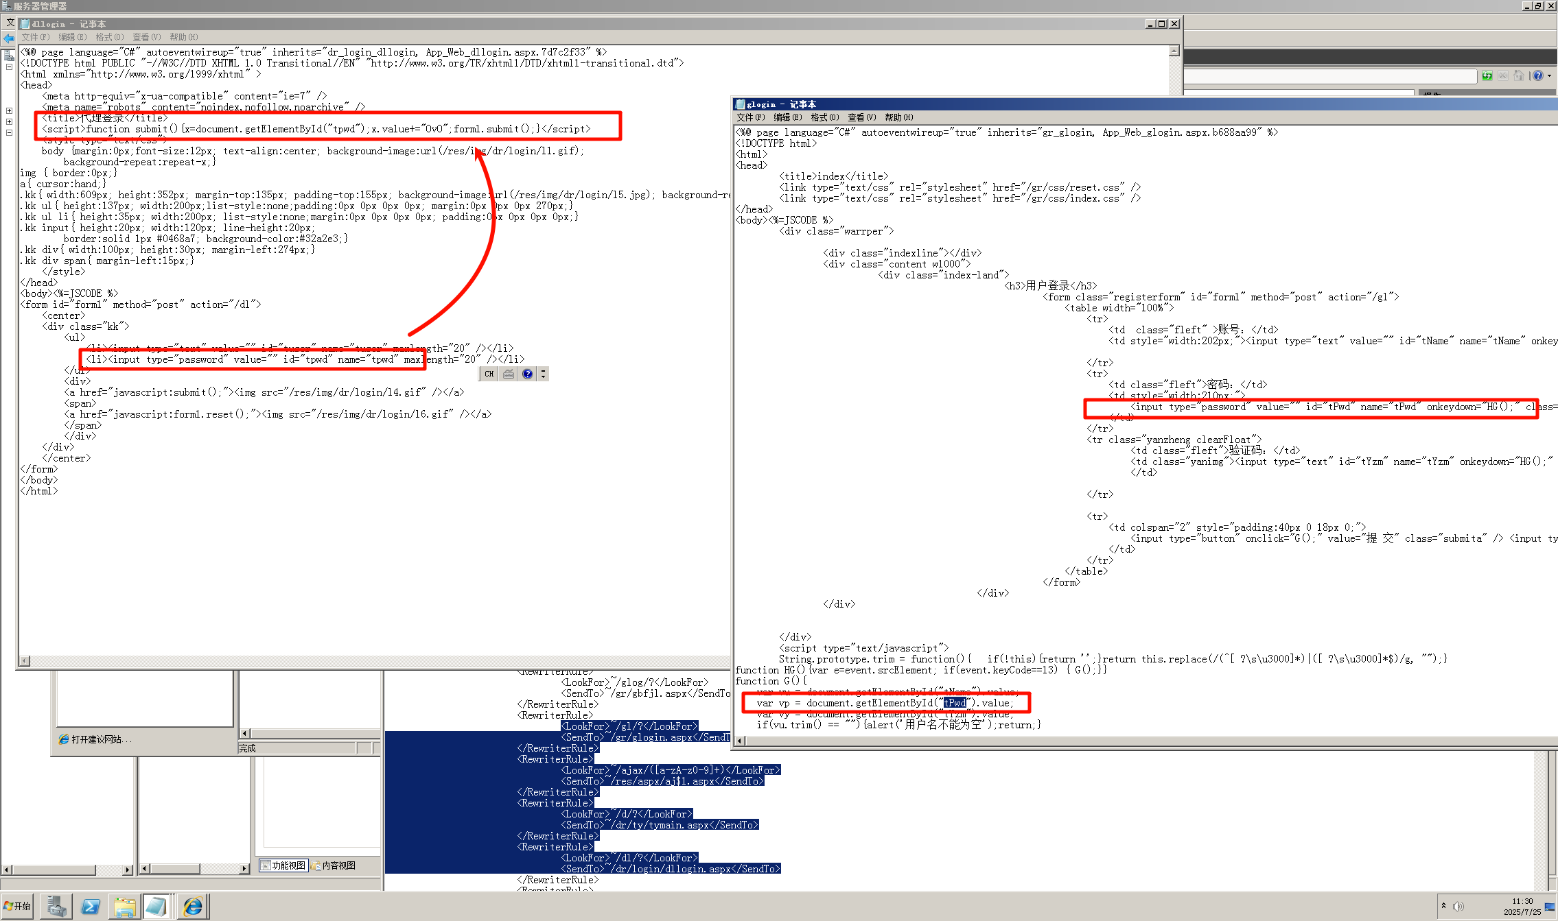Screen dimensions: 1558x921
Task: Click dllogin Notepad vertical scrollbar up arrow
Action: 1174,51
